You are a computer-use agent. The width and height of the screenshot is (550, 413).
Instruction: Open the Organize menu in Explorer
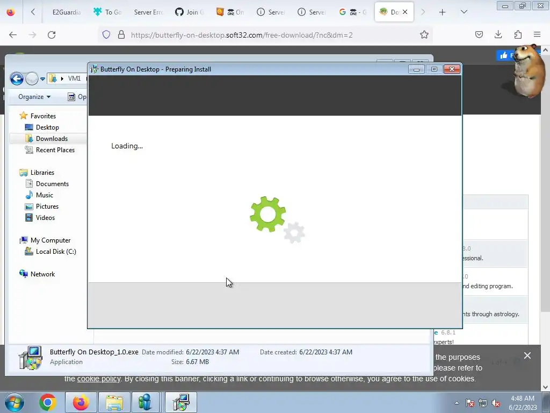tap(34, 97)
